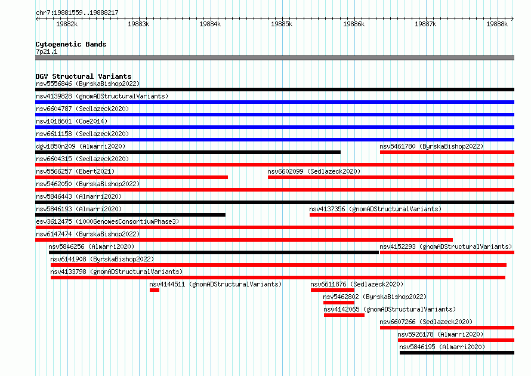Select the red bar under nsv6611876
The image size is (531, 376).
tap(332, 290)
